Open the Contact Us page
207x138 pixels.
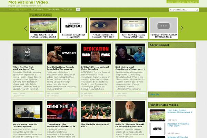pos(192,2)
